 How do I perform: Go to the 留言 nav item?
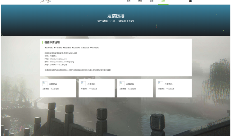point(152,1)
